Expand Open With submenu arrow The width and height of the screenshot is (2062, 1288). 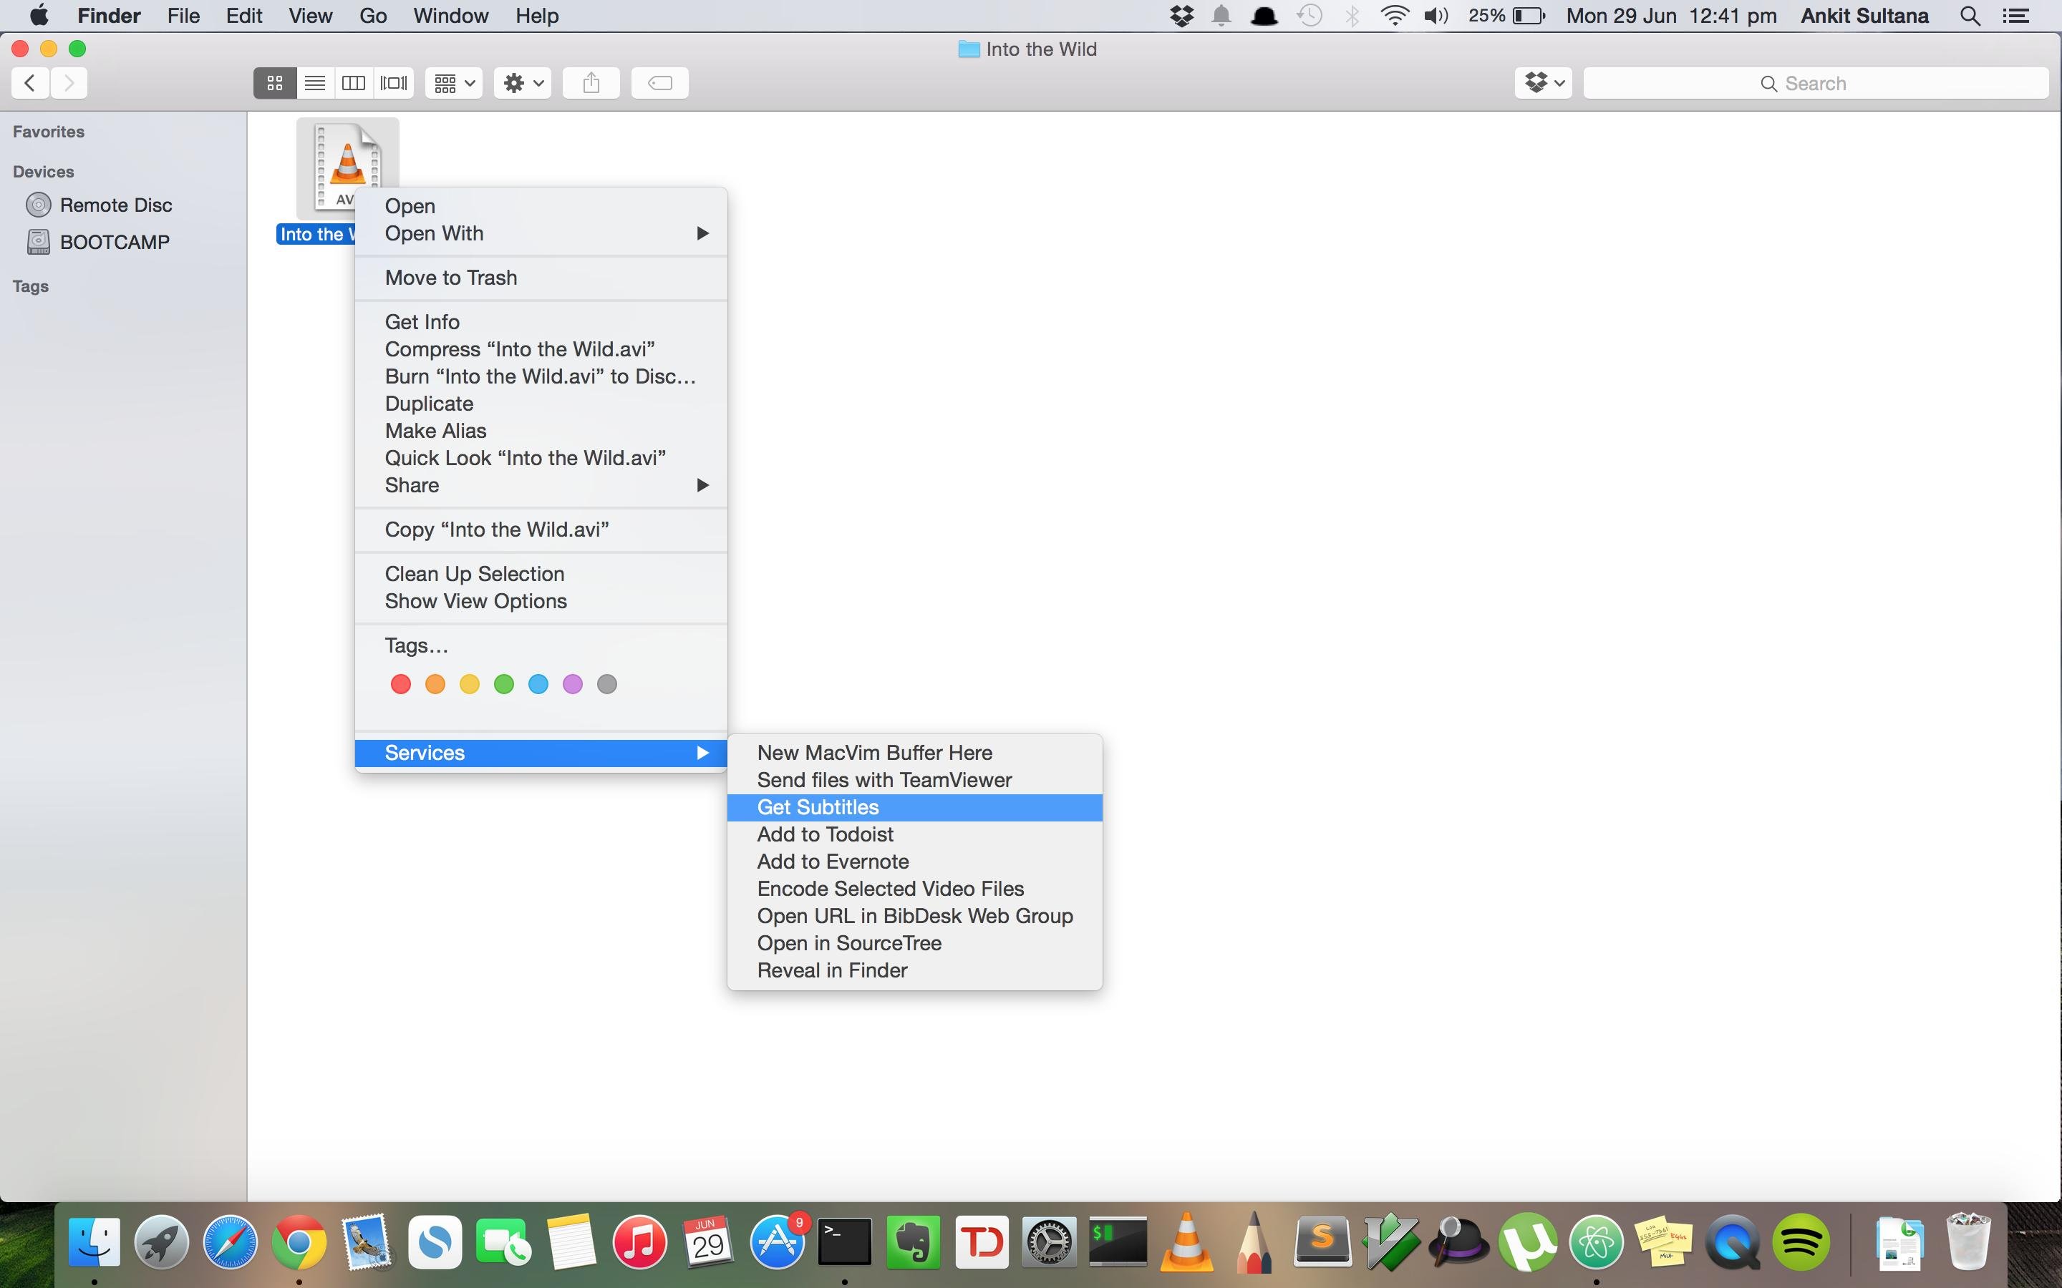(x=701, y=233)
